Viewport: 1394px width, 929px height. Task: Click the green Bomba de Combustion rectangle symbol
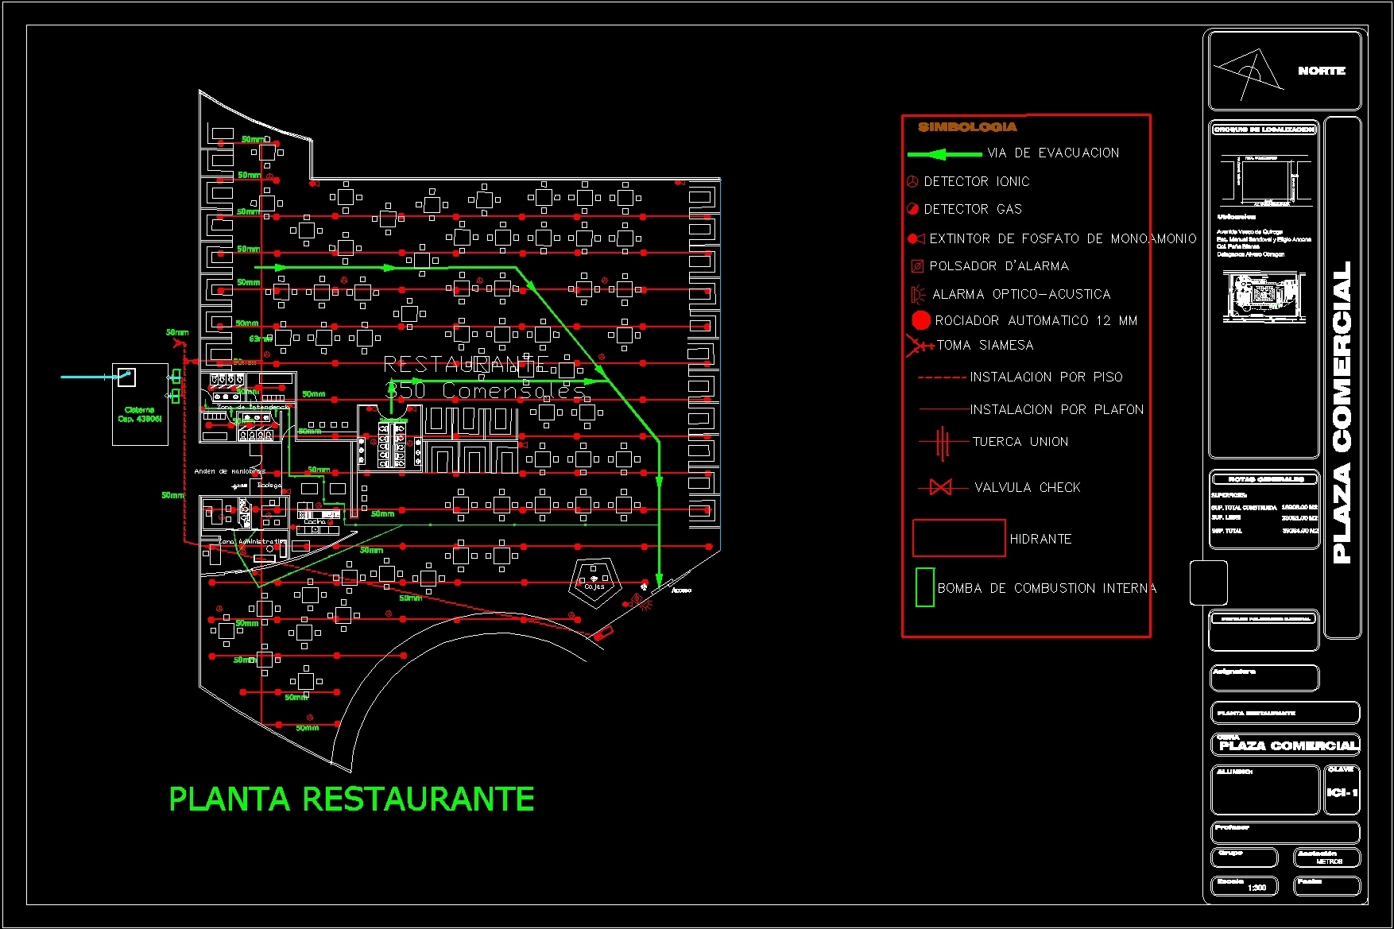click(924, 587)
